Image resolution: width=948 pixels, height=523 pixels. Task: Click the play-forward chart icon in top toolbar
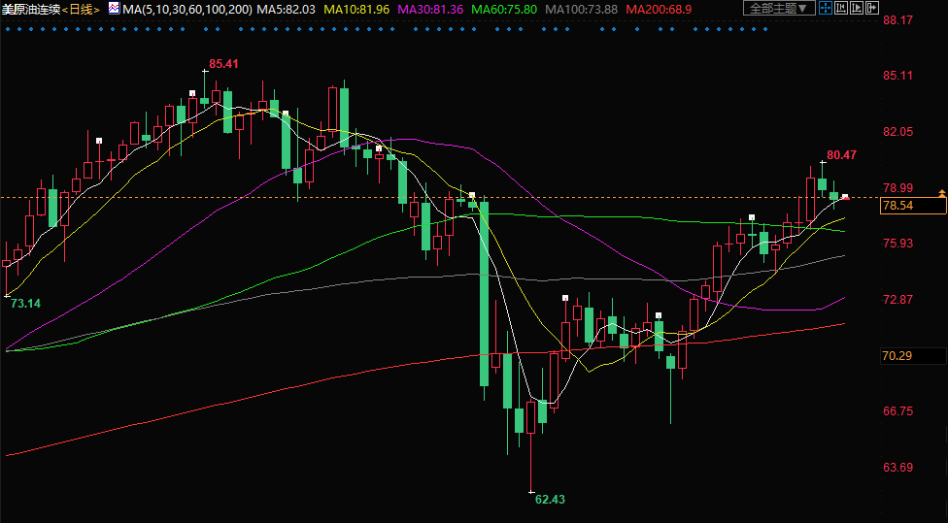coord(857,9)
